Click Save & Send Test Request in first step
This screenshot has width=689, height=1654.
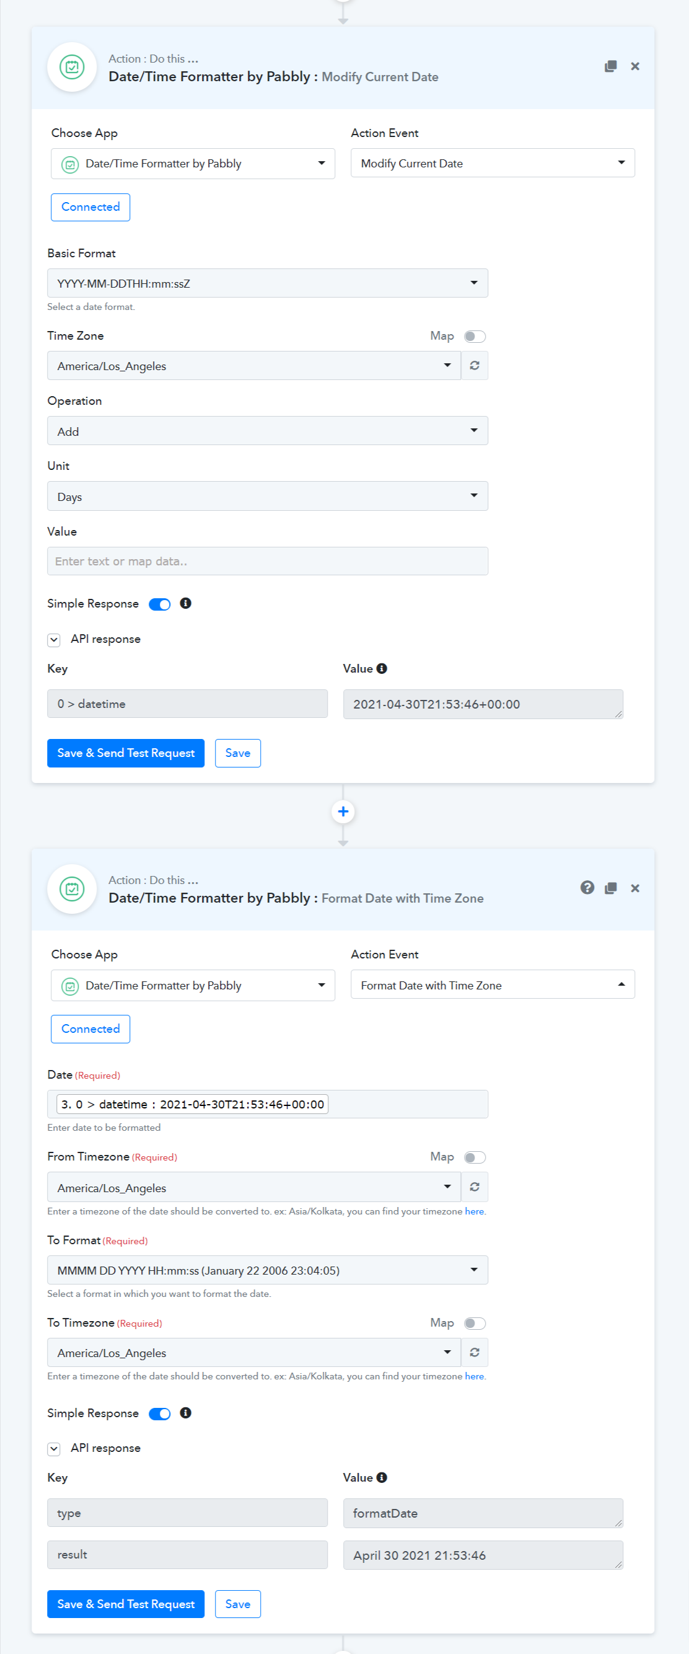(126, 753)
